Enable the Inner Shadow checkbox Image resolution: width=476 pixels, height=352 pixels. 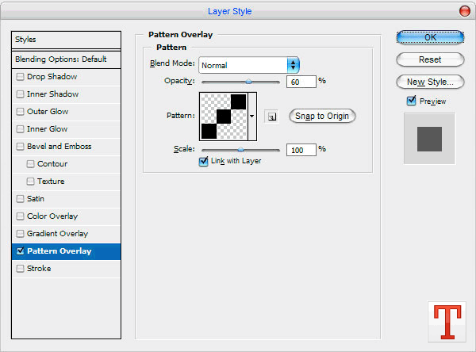20,94
